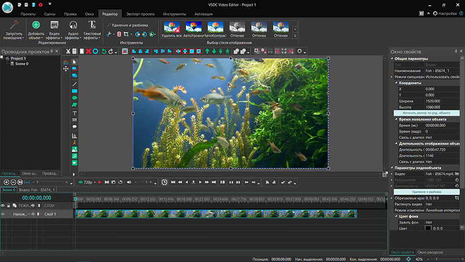Click the green move-down arrow icon
This screenshot has width=465, height=262.
(214, 51)
